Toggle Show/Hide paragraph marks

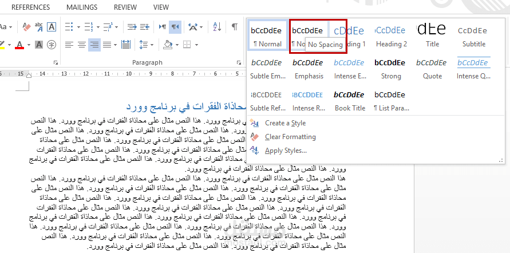click(x=235, y=27)
